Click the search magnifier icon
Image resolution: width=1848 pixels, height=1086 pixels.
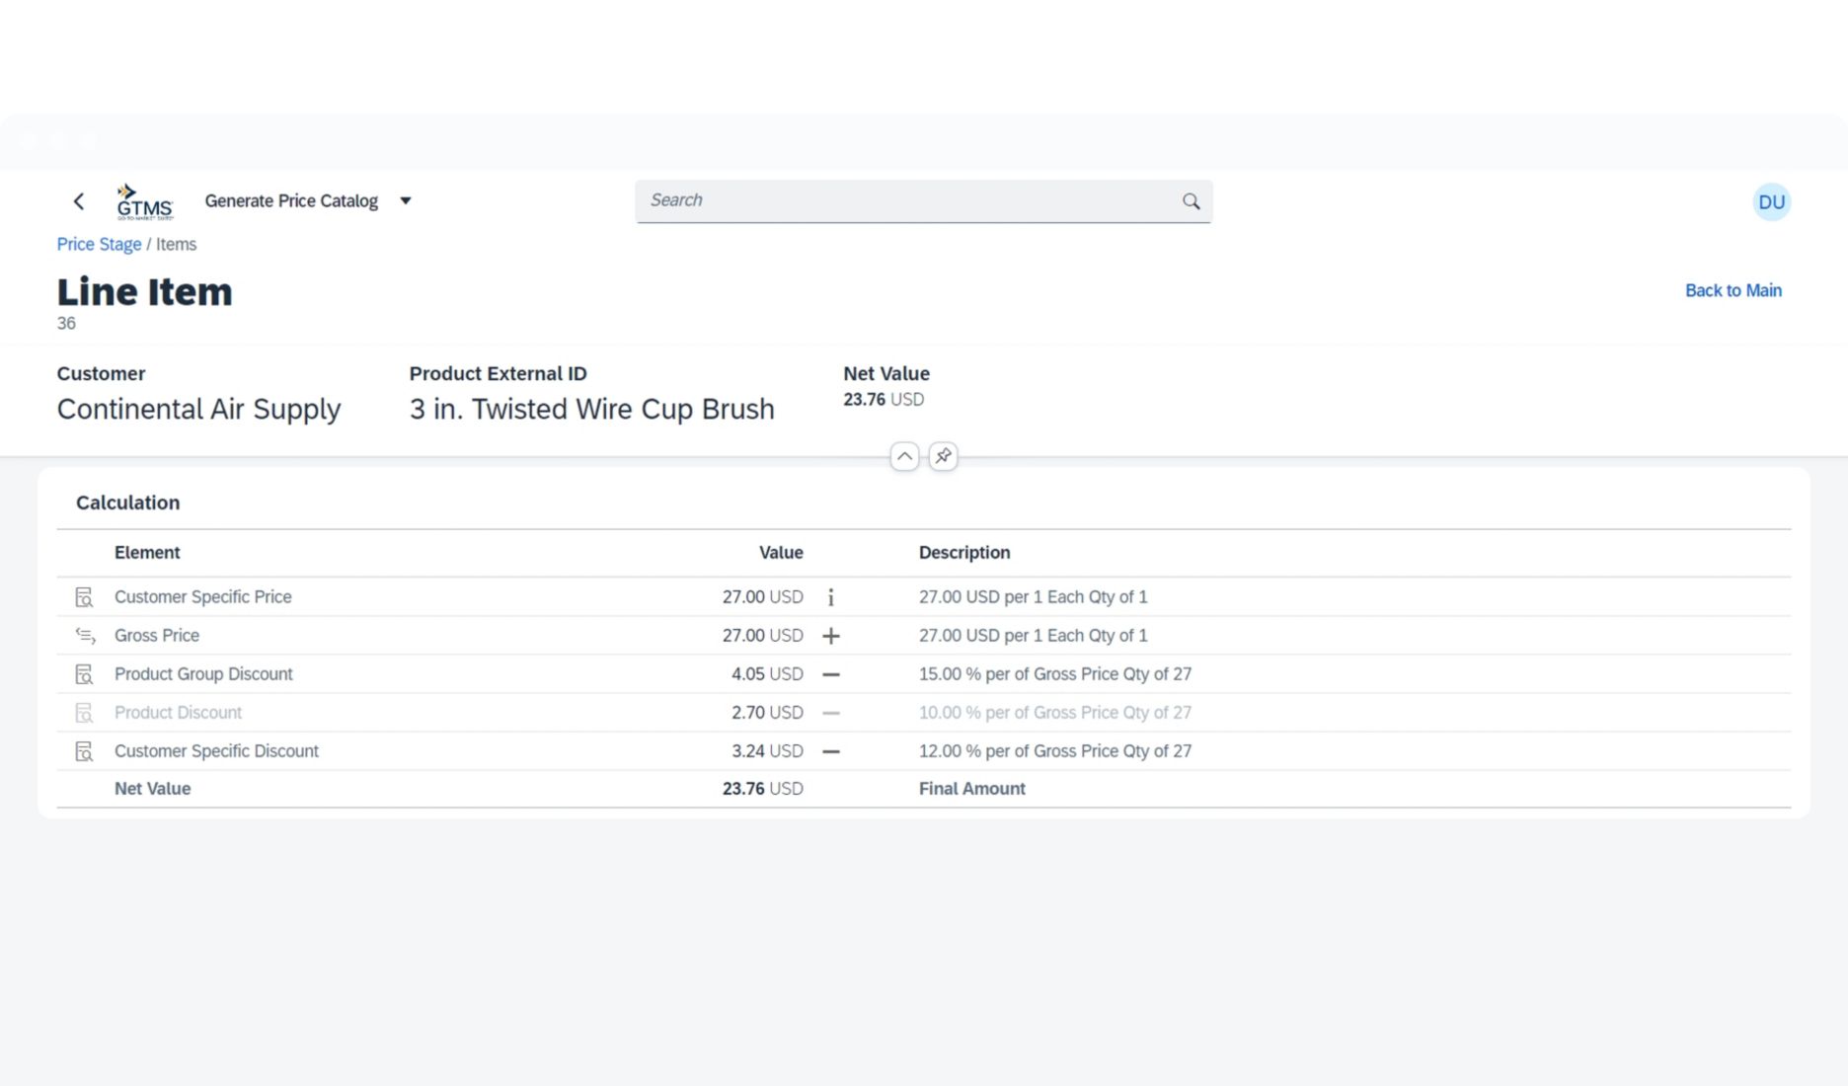coord(1191,201)
